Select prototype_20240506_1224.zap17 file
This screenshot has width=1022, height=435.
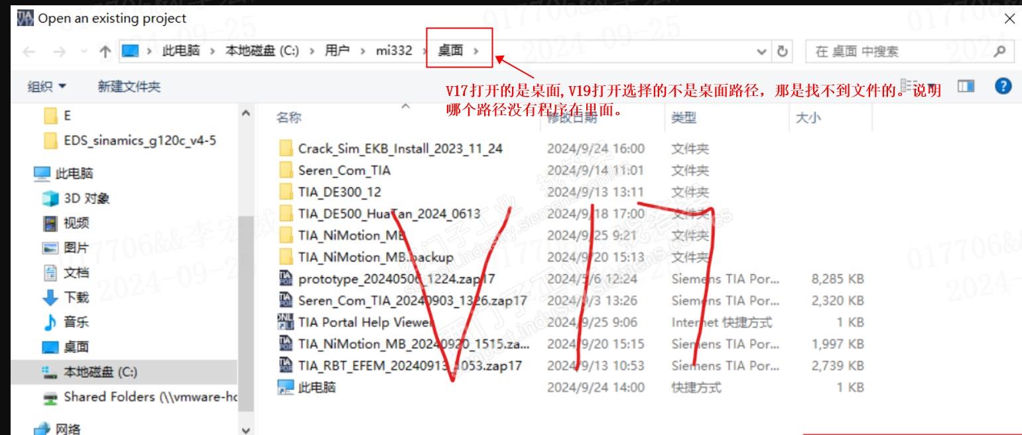pyautogui.click(x=397, y=279)
